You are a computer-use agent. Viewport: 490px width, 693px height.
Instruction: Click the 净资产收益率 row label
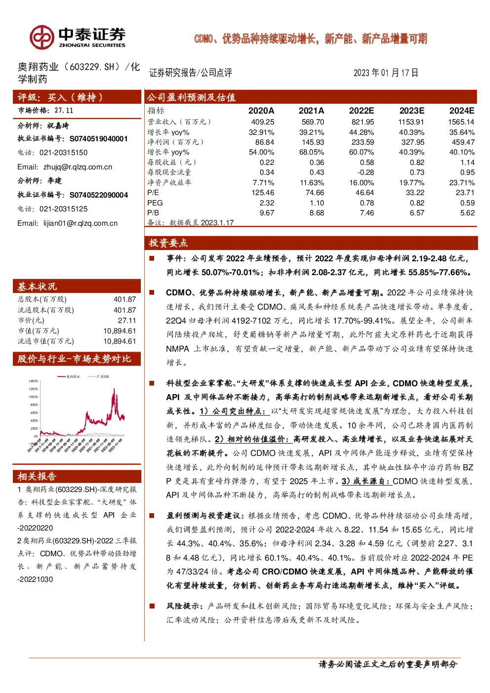click(169, 183)
